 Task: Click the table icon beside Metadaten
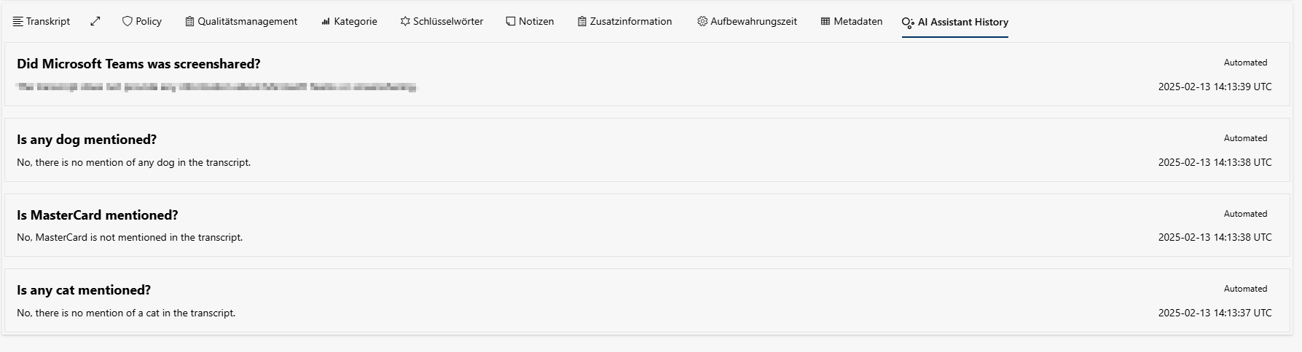pos(825,21)
